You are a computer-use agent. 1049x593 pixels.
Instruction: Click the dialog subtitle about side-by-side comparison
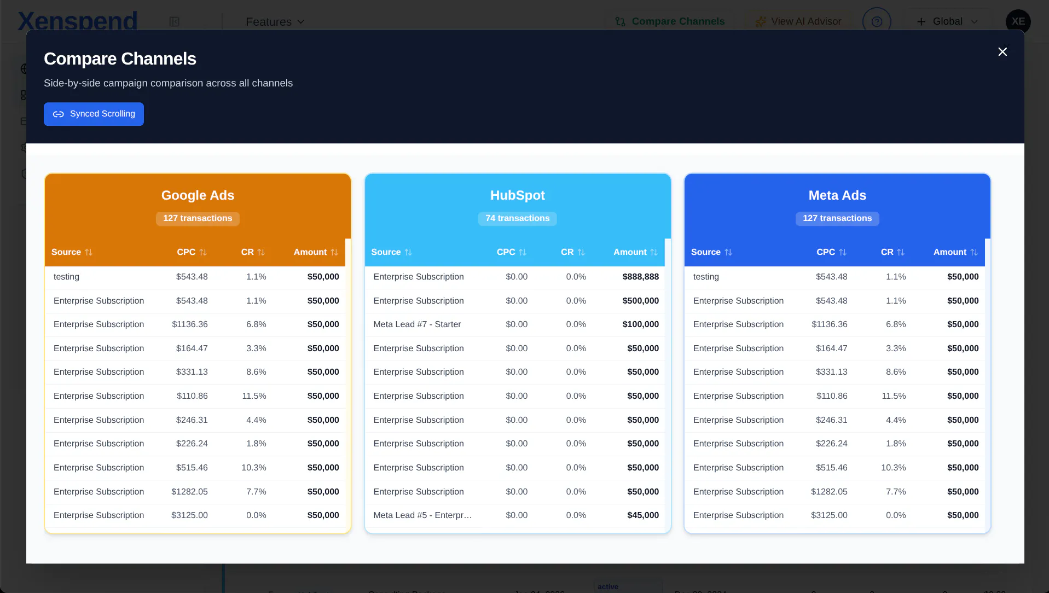click(x=168, y=83)
